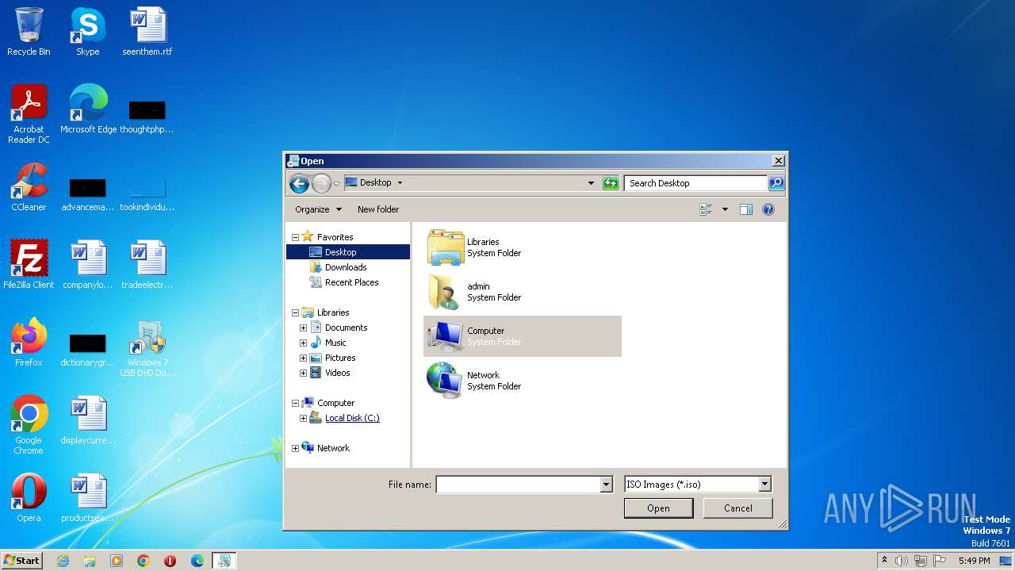Image resolution: width=1015 pixels, height=571 pixels.
Task: Select Firefox desktop icon
Action: pyautogui.click(x=29, y=343)
